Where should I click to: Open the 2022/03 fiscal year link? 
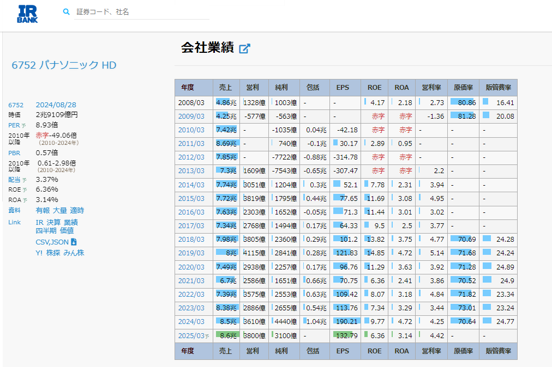(x=191, y=294)
